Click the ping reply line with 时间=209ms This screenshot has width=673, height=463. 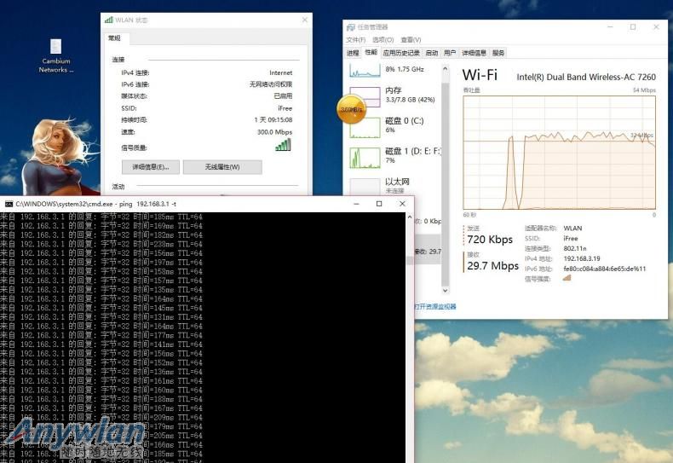(x=101, y=418)
